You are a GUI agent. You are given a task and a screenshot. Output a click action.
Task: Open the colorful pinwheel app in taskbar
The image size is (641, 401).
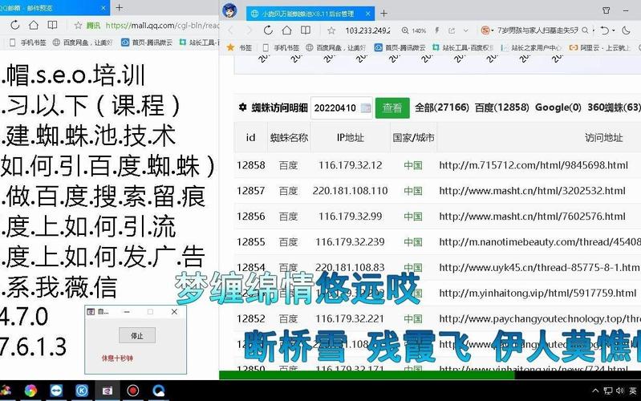pyautogui.click(x=30, y=391)
